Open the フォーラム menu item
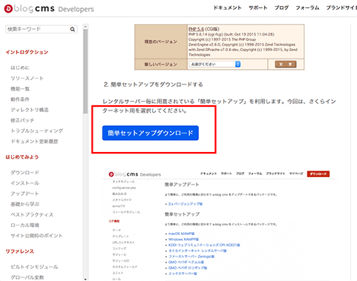This screenshot has width=357, height=281. point(307,7)
